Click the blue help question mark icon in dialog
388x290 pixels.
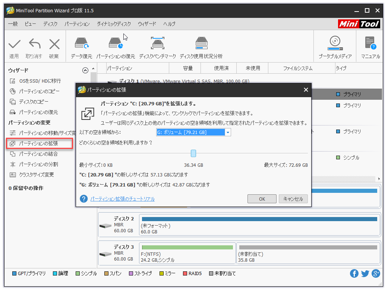83,199
